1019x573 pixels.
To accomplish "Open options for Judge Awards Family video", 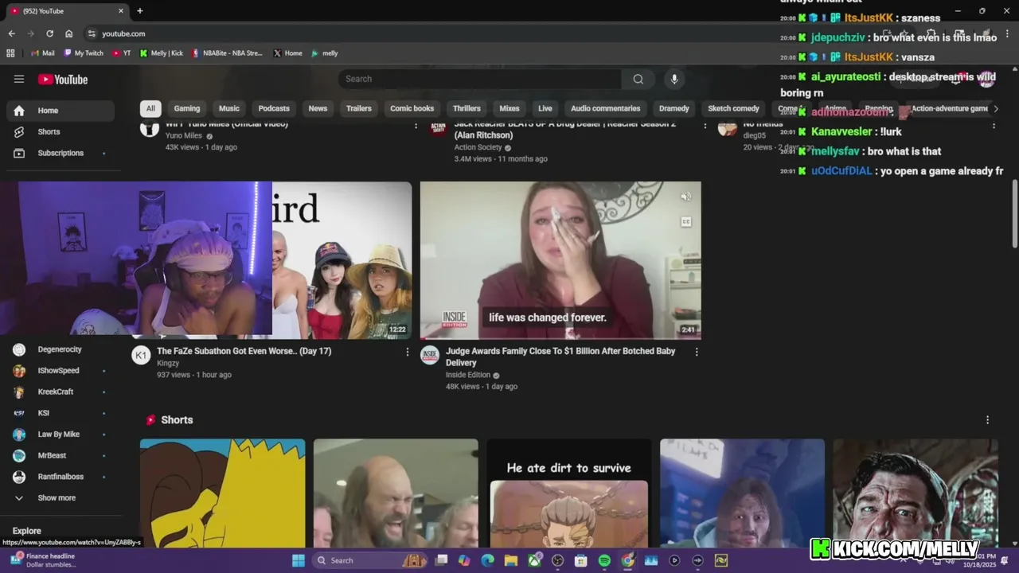I will tap(697, 352).
